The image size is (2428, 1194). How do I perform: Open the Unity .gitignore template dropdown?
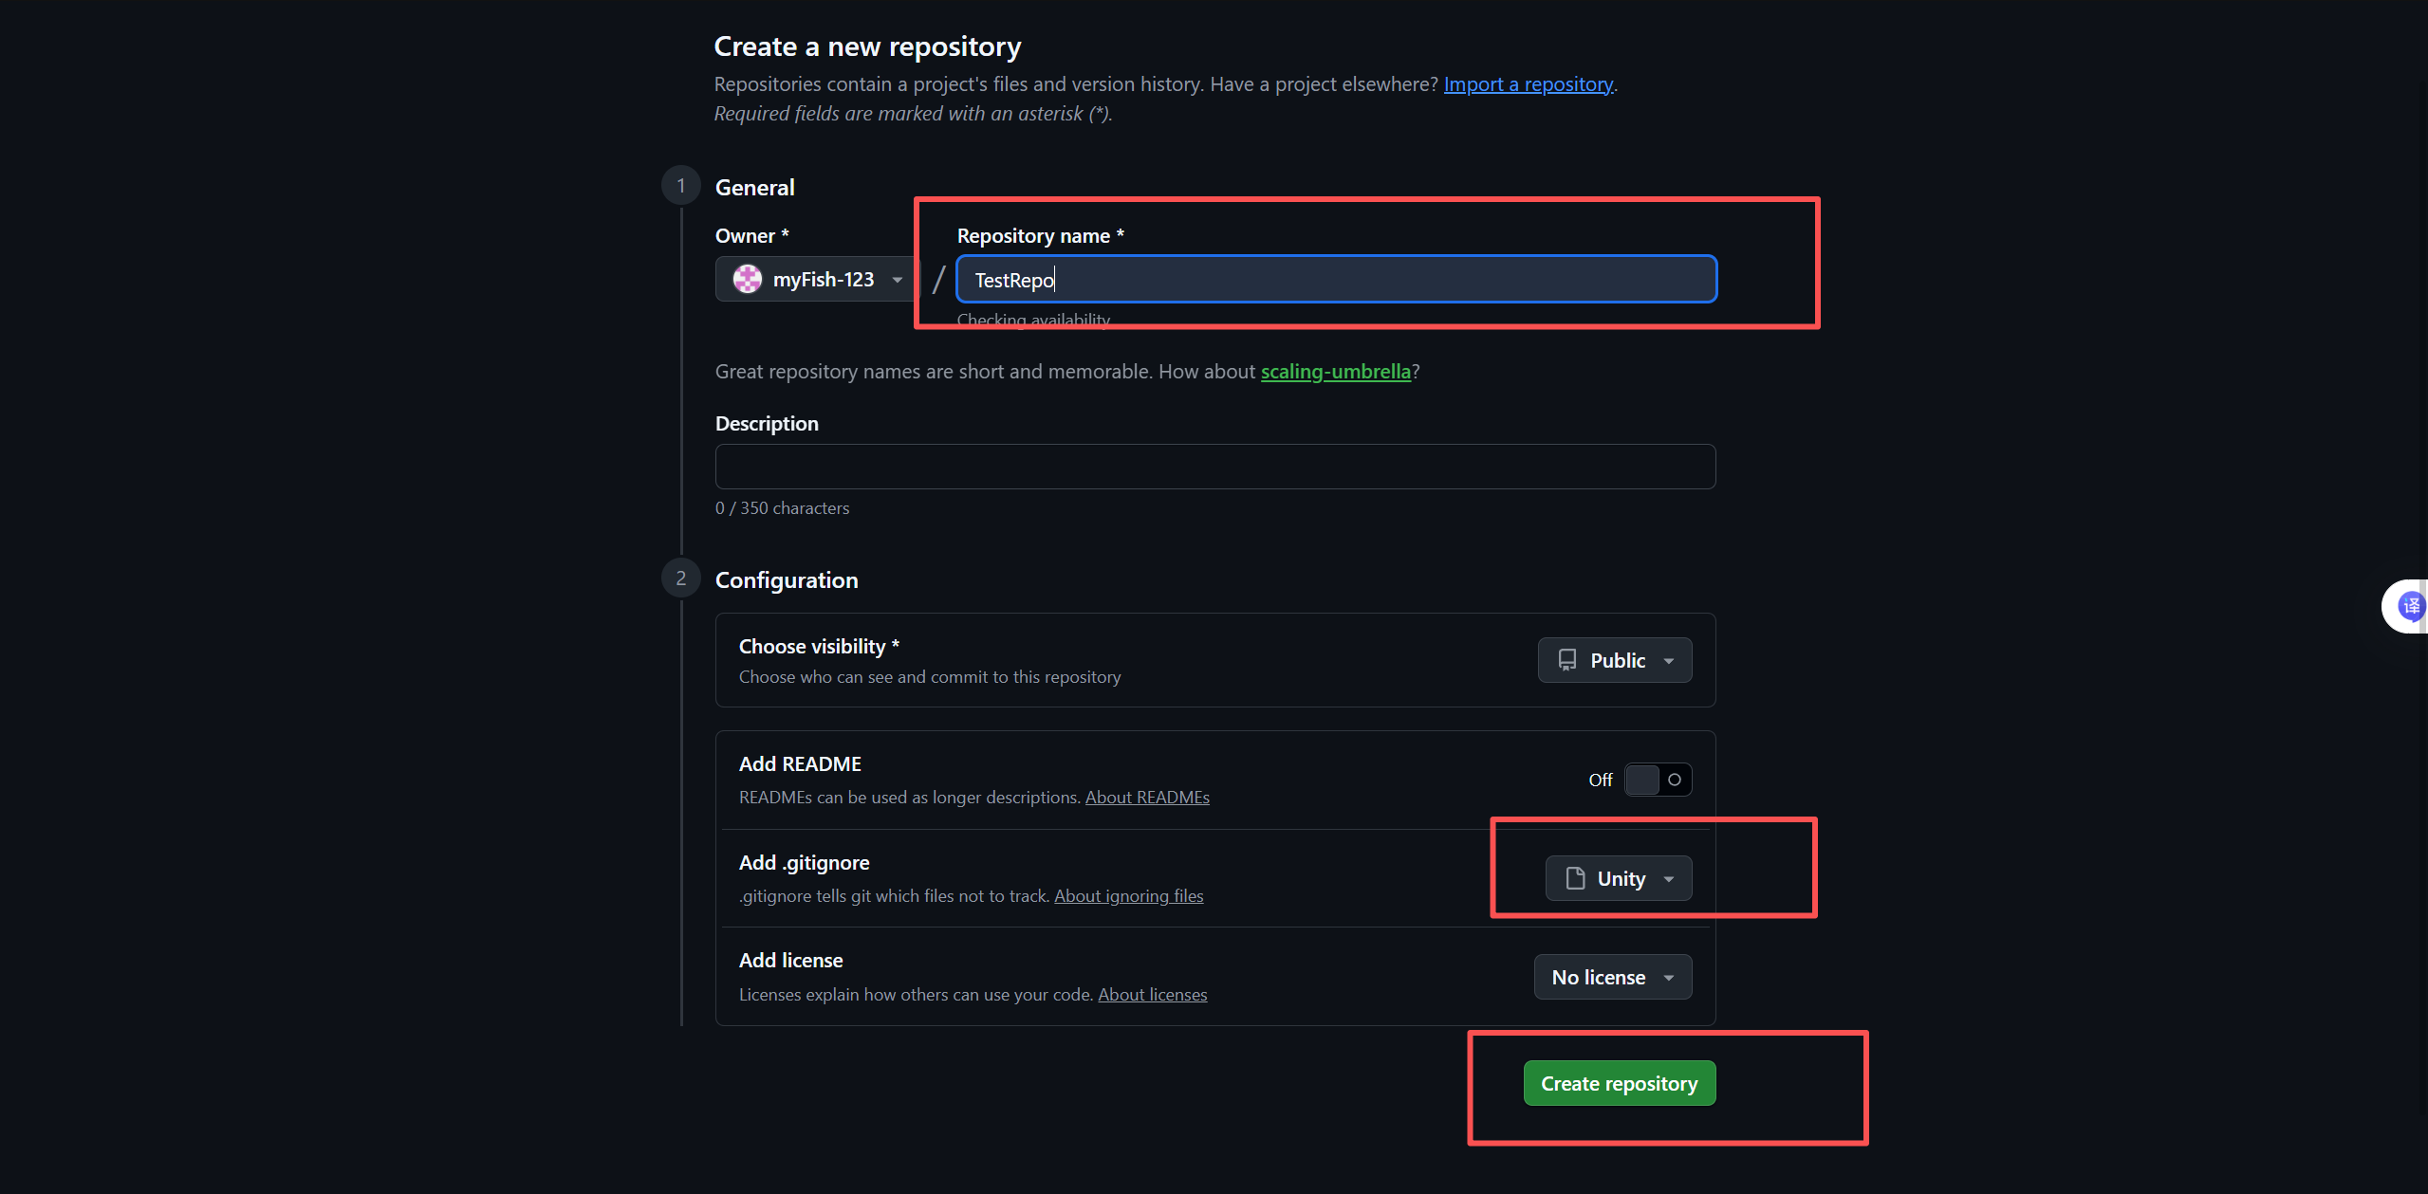(1619, 878)
